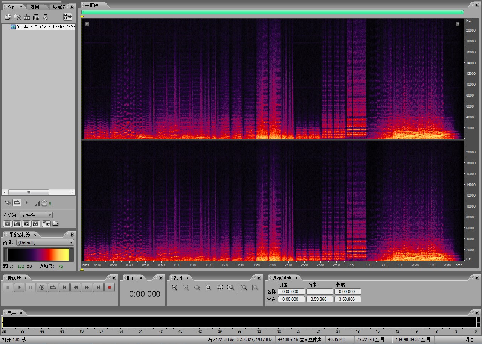Toggle loop playback in Files panel preview
The width and height of the screenshot is (482, 344).
pyautogui.click(x=17, y=203)
